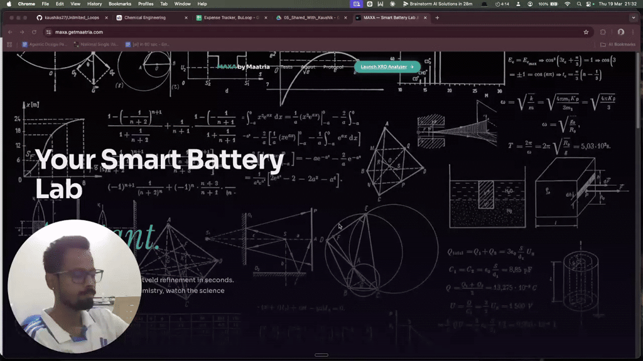Click the 'Your Smart Battery Lab' heading
This screenshot has width=643, height=361.
159,174
